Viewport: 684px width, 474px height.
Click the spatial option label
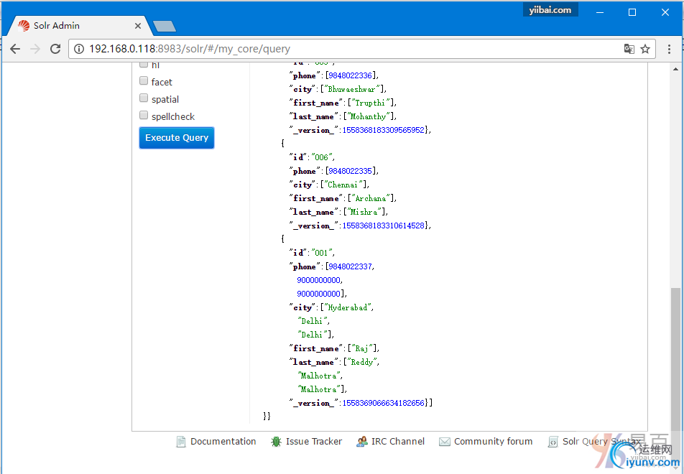[x=165, y=99]
